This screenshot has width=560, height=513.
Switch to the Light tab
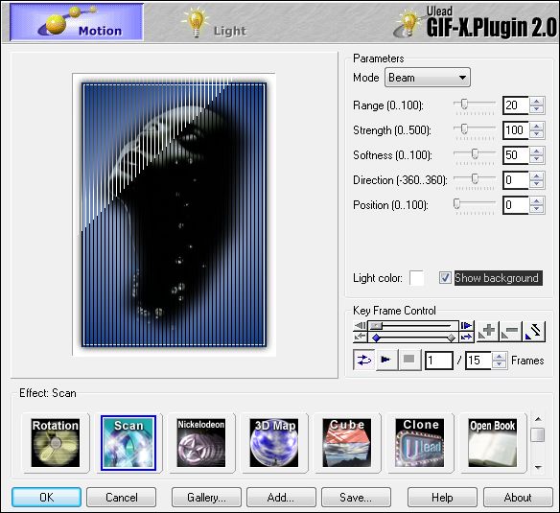214,23
